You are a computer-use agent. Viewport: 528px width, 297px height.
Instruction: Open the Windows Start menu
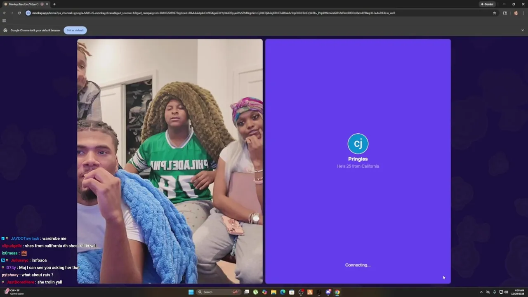coord(191,292)
